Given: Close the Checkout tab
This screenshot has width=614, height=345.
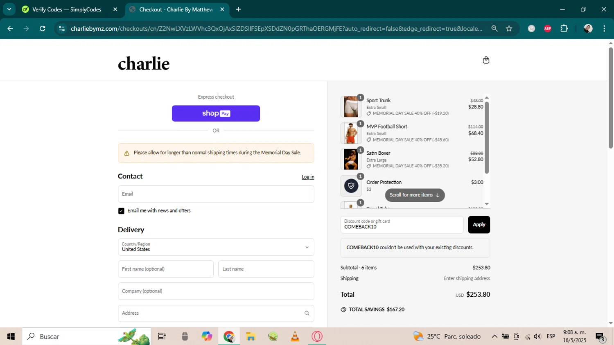Looking at the screenshot, I should (x=222, y=9).
